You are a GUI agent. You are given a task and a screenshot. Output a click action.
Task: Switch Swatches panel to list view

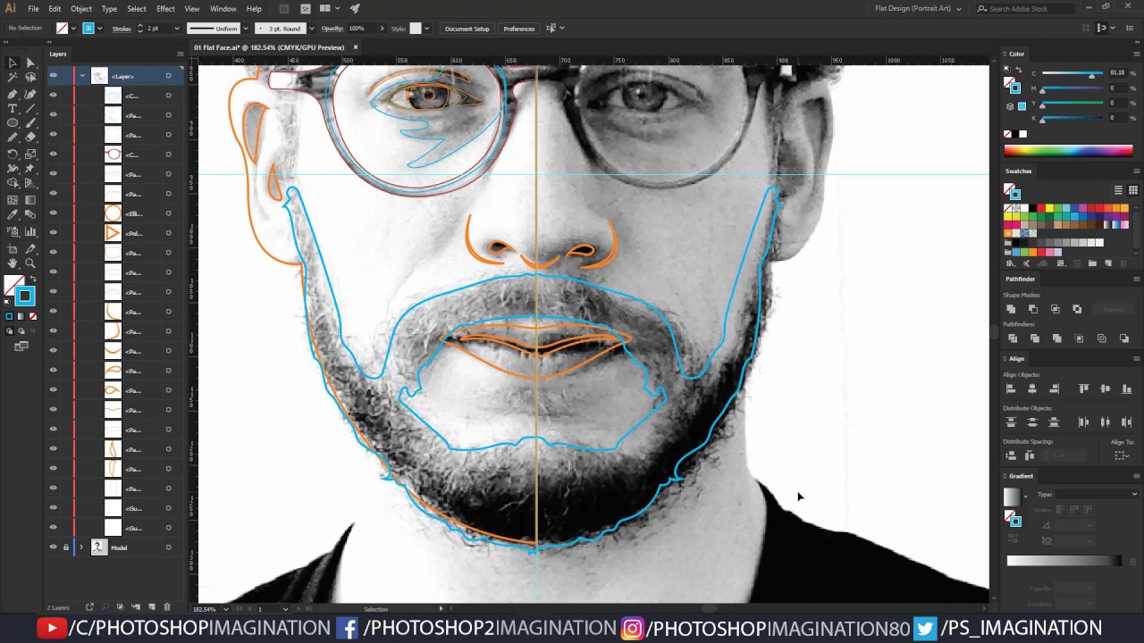point(1118,190)
